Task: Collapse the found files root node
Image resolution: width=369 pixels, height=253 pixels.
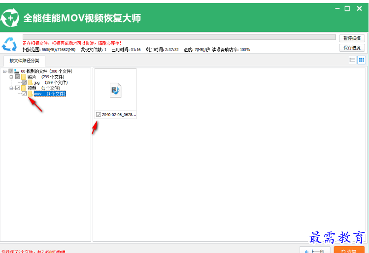Action: (x=5, y=71)
